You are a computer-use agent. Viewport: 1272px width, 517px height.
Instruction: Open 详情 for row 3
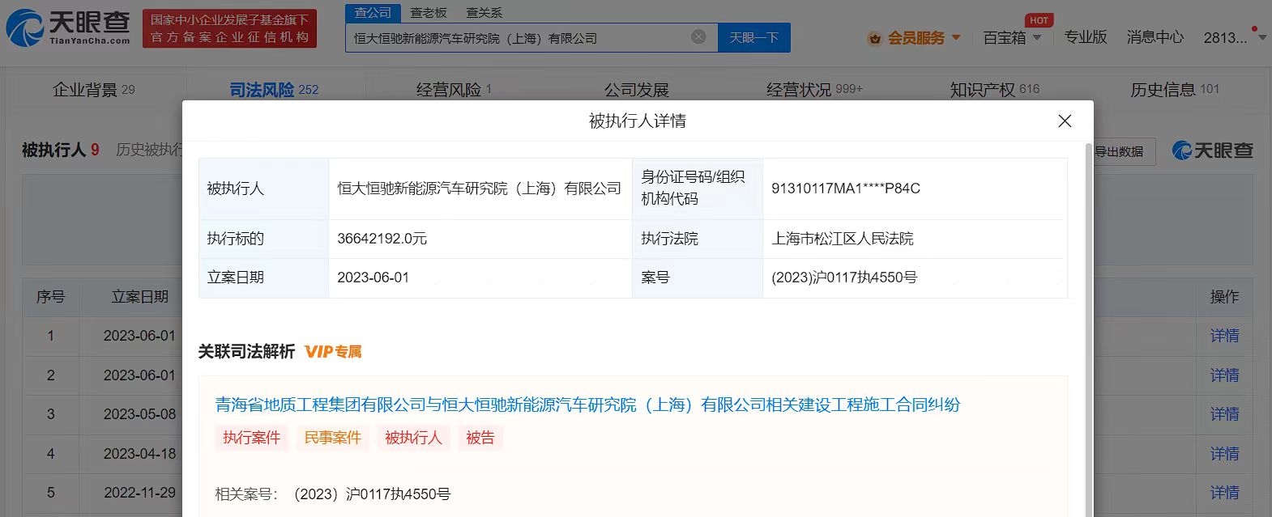(1224, 414)
